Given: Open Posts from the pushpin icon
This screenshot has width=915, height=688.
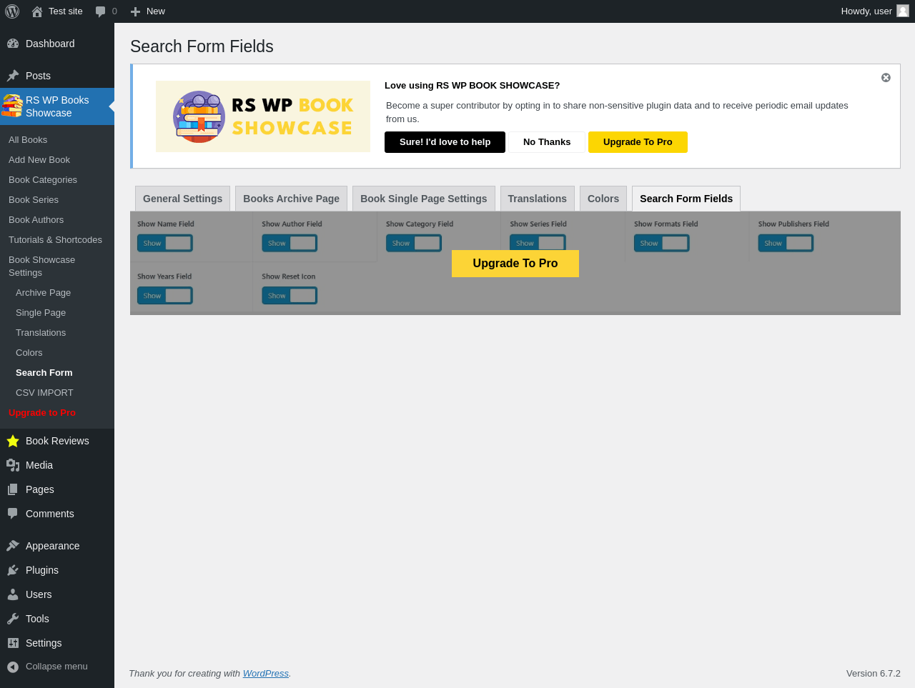Looking at the screenshot, I should pyautogui.click(x=13, y=76).
